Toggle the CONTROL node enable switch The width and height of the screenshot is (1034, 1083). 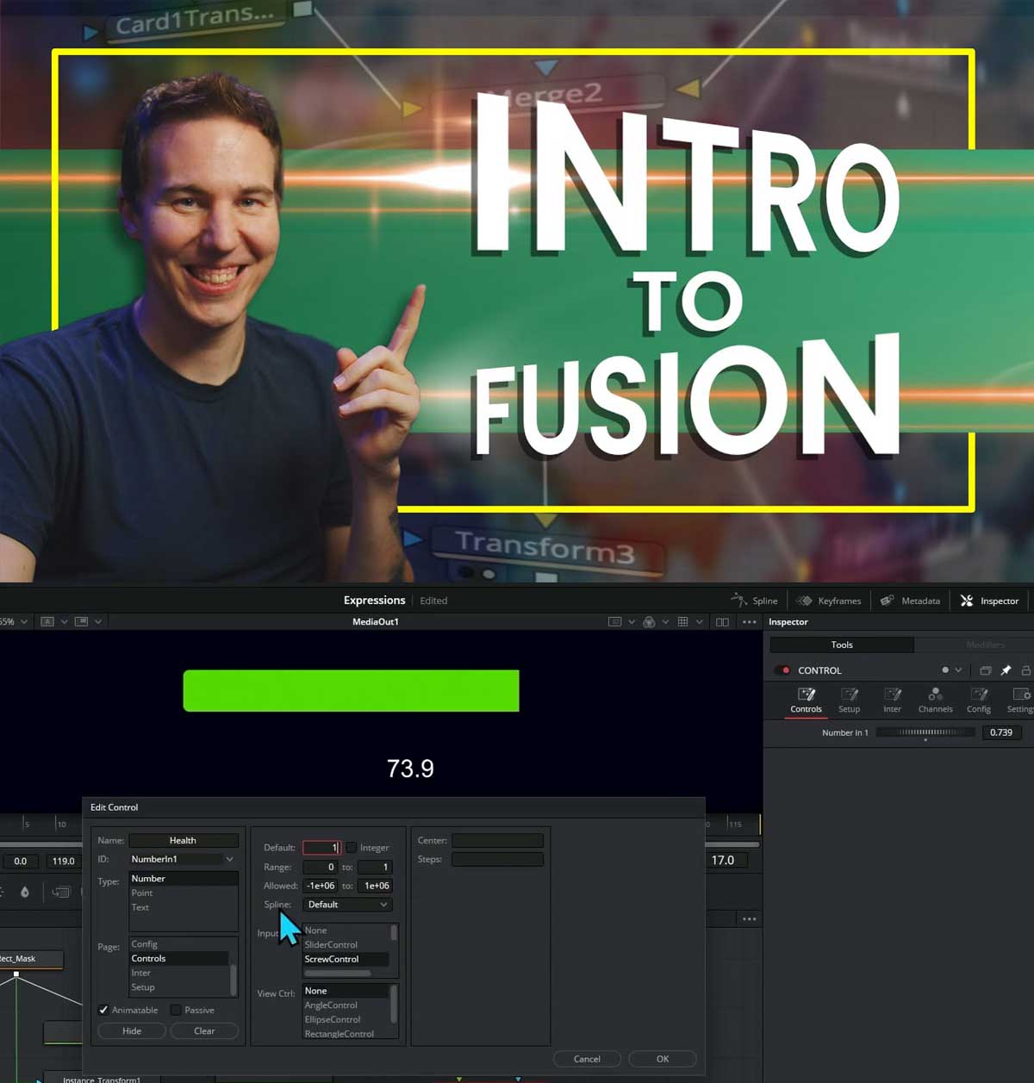[x=782, y=670]
